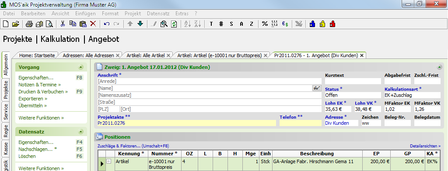Click the Print icon

coord(29,24)
